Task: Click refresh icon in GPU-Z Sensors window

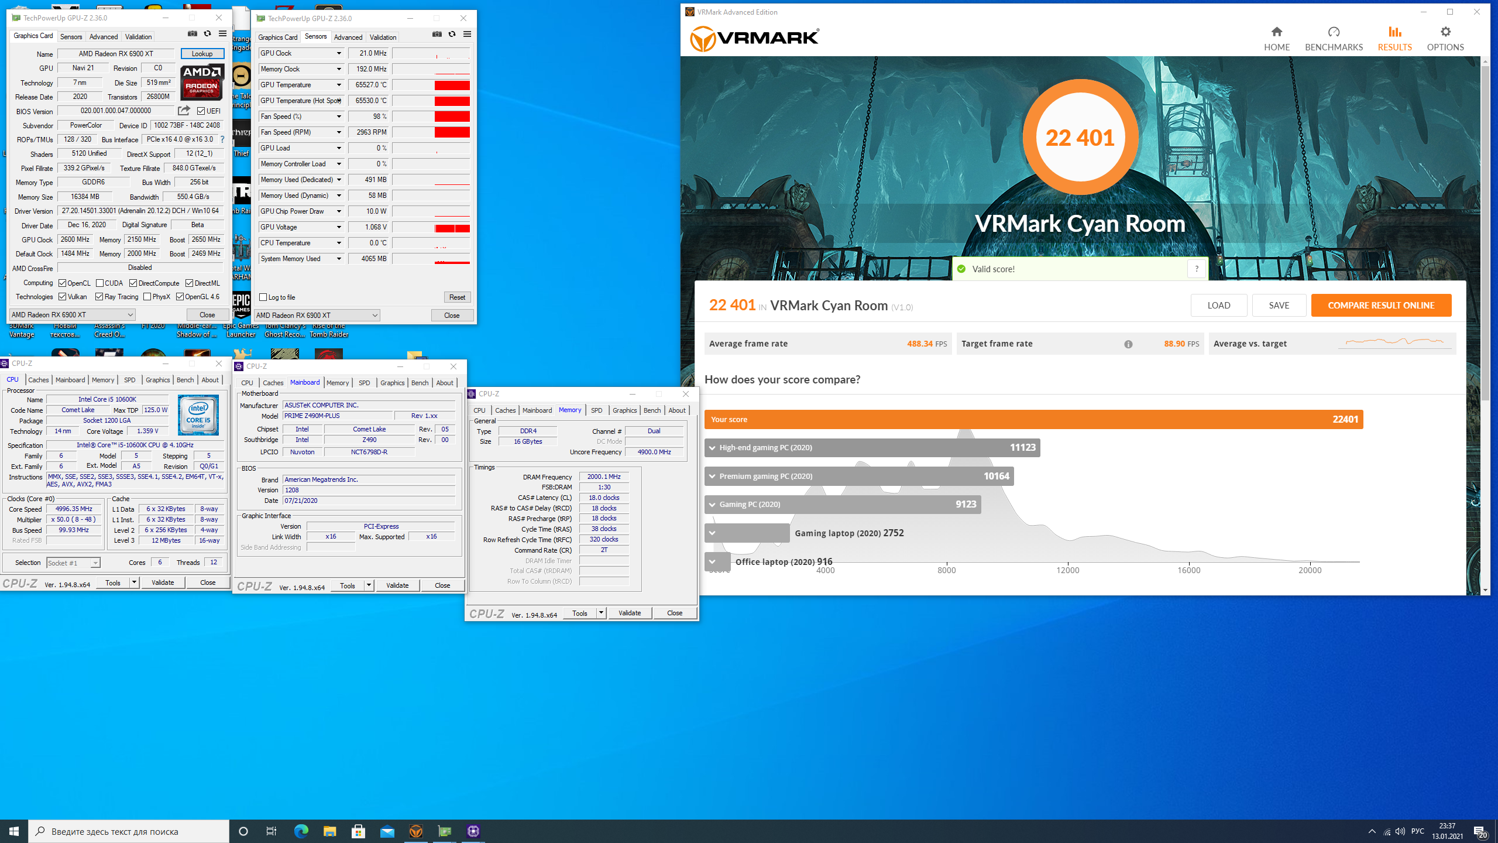Action: coord(452,35)
